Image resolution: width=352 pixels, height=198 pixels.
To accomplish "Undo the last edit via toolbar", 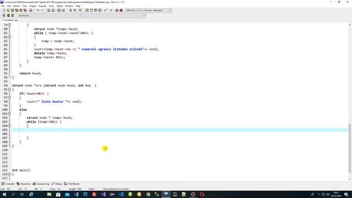I will (38, 10).
